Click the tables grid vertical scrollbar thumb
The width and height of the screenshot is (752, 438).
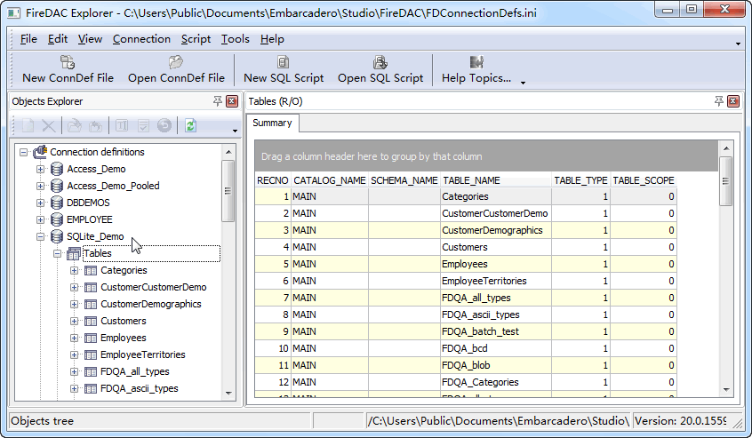(726, 181)
